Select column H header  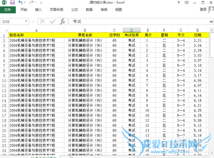point(197,30)
